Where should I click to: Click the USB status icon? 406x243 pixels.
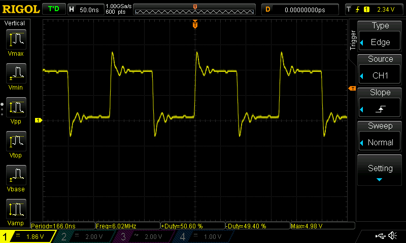(x=380, y=236)
